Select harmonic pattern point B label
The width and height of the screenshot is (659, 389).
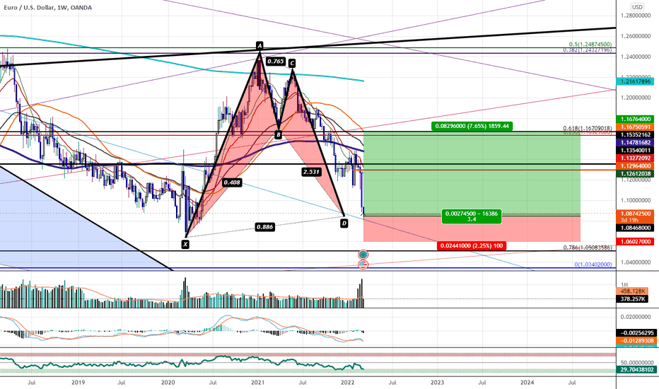(278, 135)
